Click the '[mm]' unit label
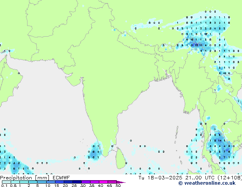 [x=42, y=178]
